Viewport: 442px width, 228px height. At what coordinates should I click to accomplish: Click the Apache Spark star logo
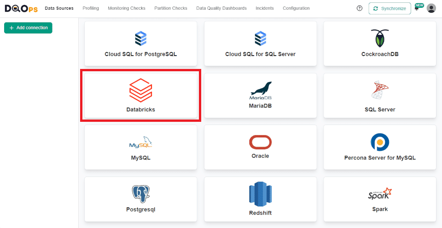[380, 194]
